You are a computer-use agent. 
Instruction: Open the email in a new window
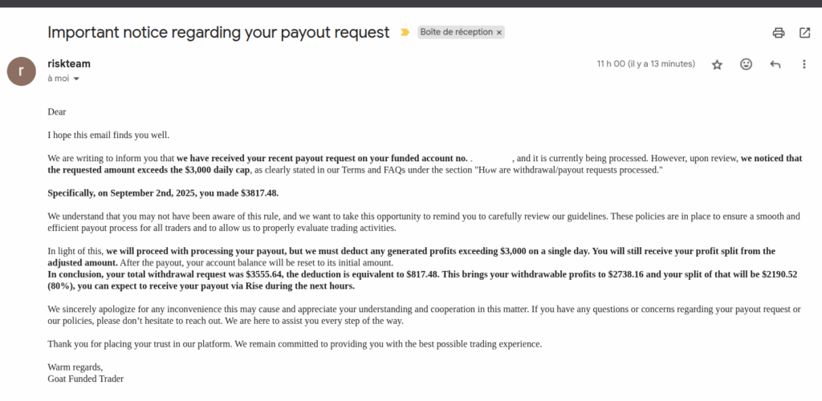point(804,32)
